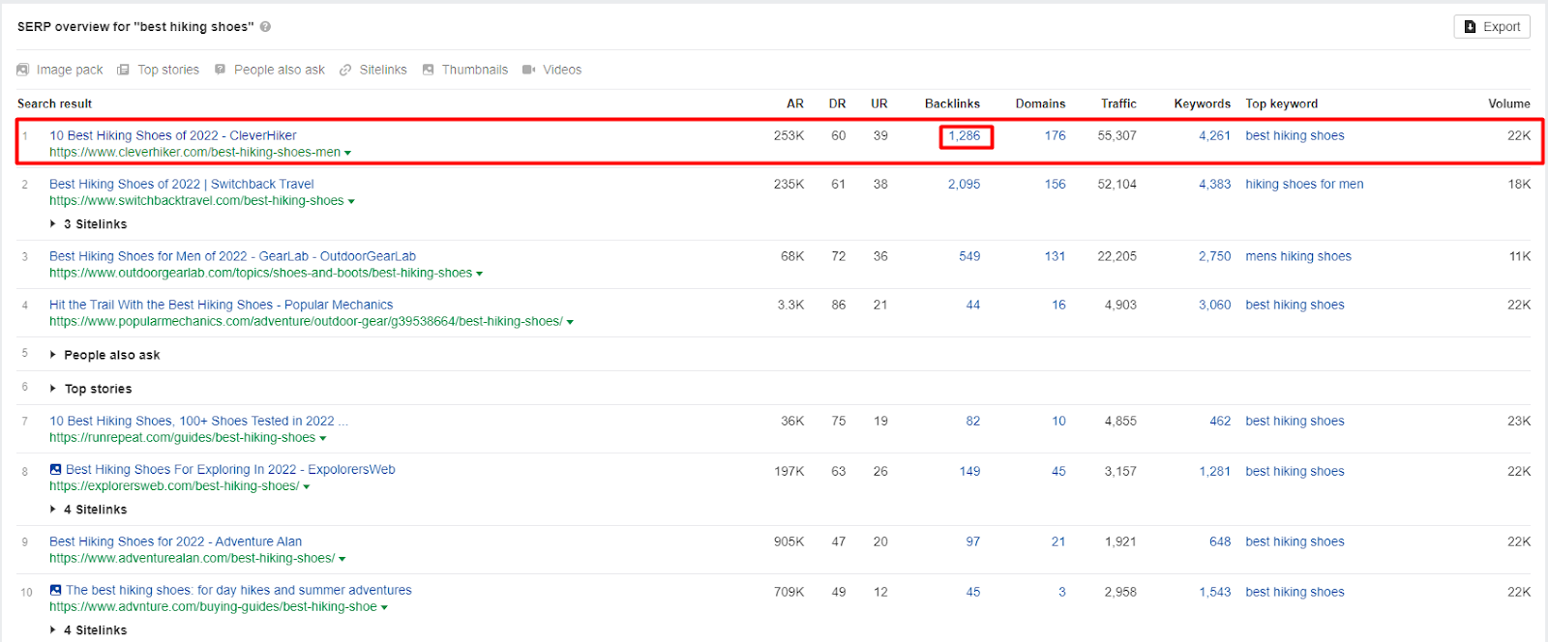Open 45 backlinks for advnture result

(x=973, y=592)
